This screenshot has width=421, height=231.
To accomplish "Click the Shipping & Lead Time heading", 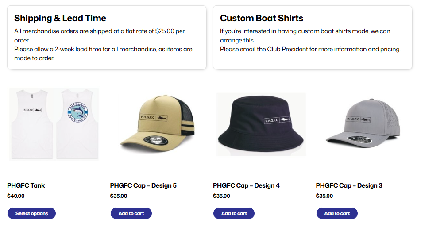I will coord(60,18).
